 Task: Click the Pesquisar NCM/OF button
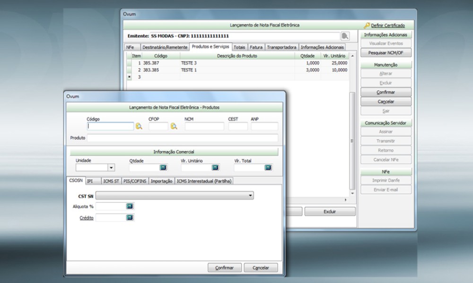click(x=386, y=53)
